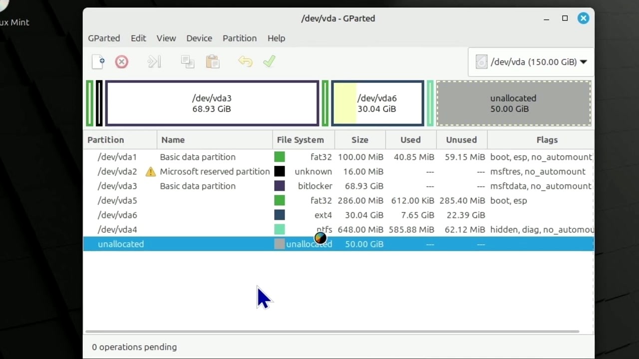Click the Copy partition icon
The width and height of the screenshot is (639, 359).
point(187,61)
